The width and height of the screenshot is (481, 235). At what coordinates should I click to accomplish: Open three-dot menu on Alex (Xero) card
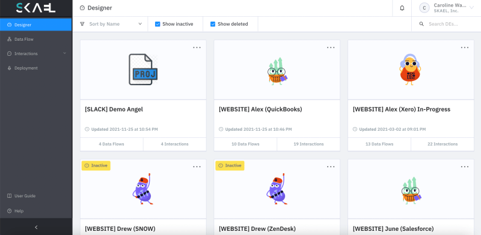click(464, 47)
